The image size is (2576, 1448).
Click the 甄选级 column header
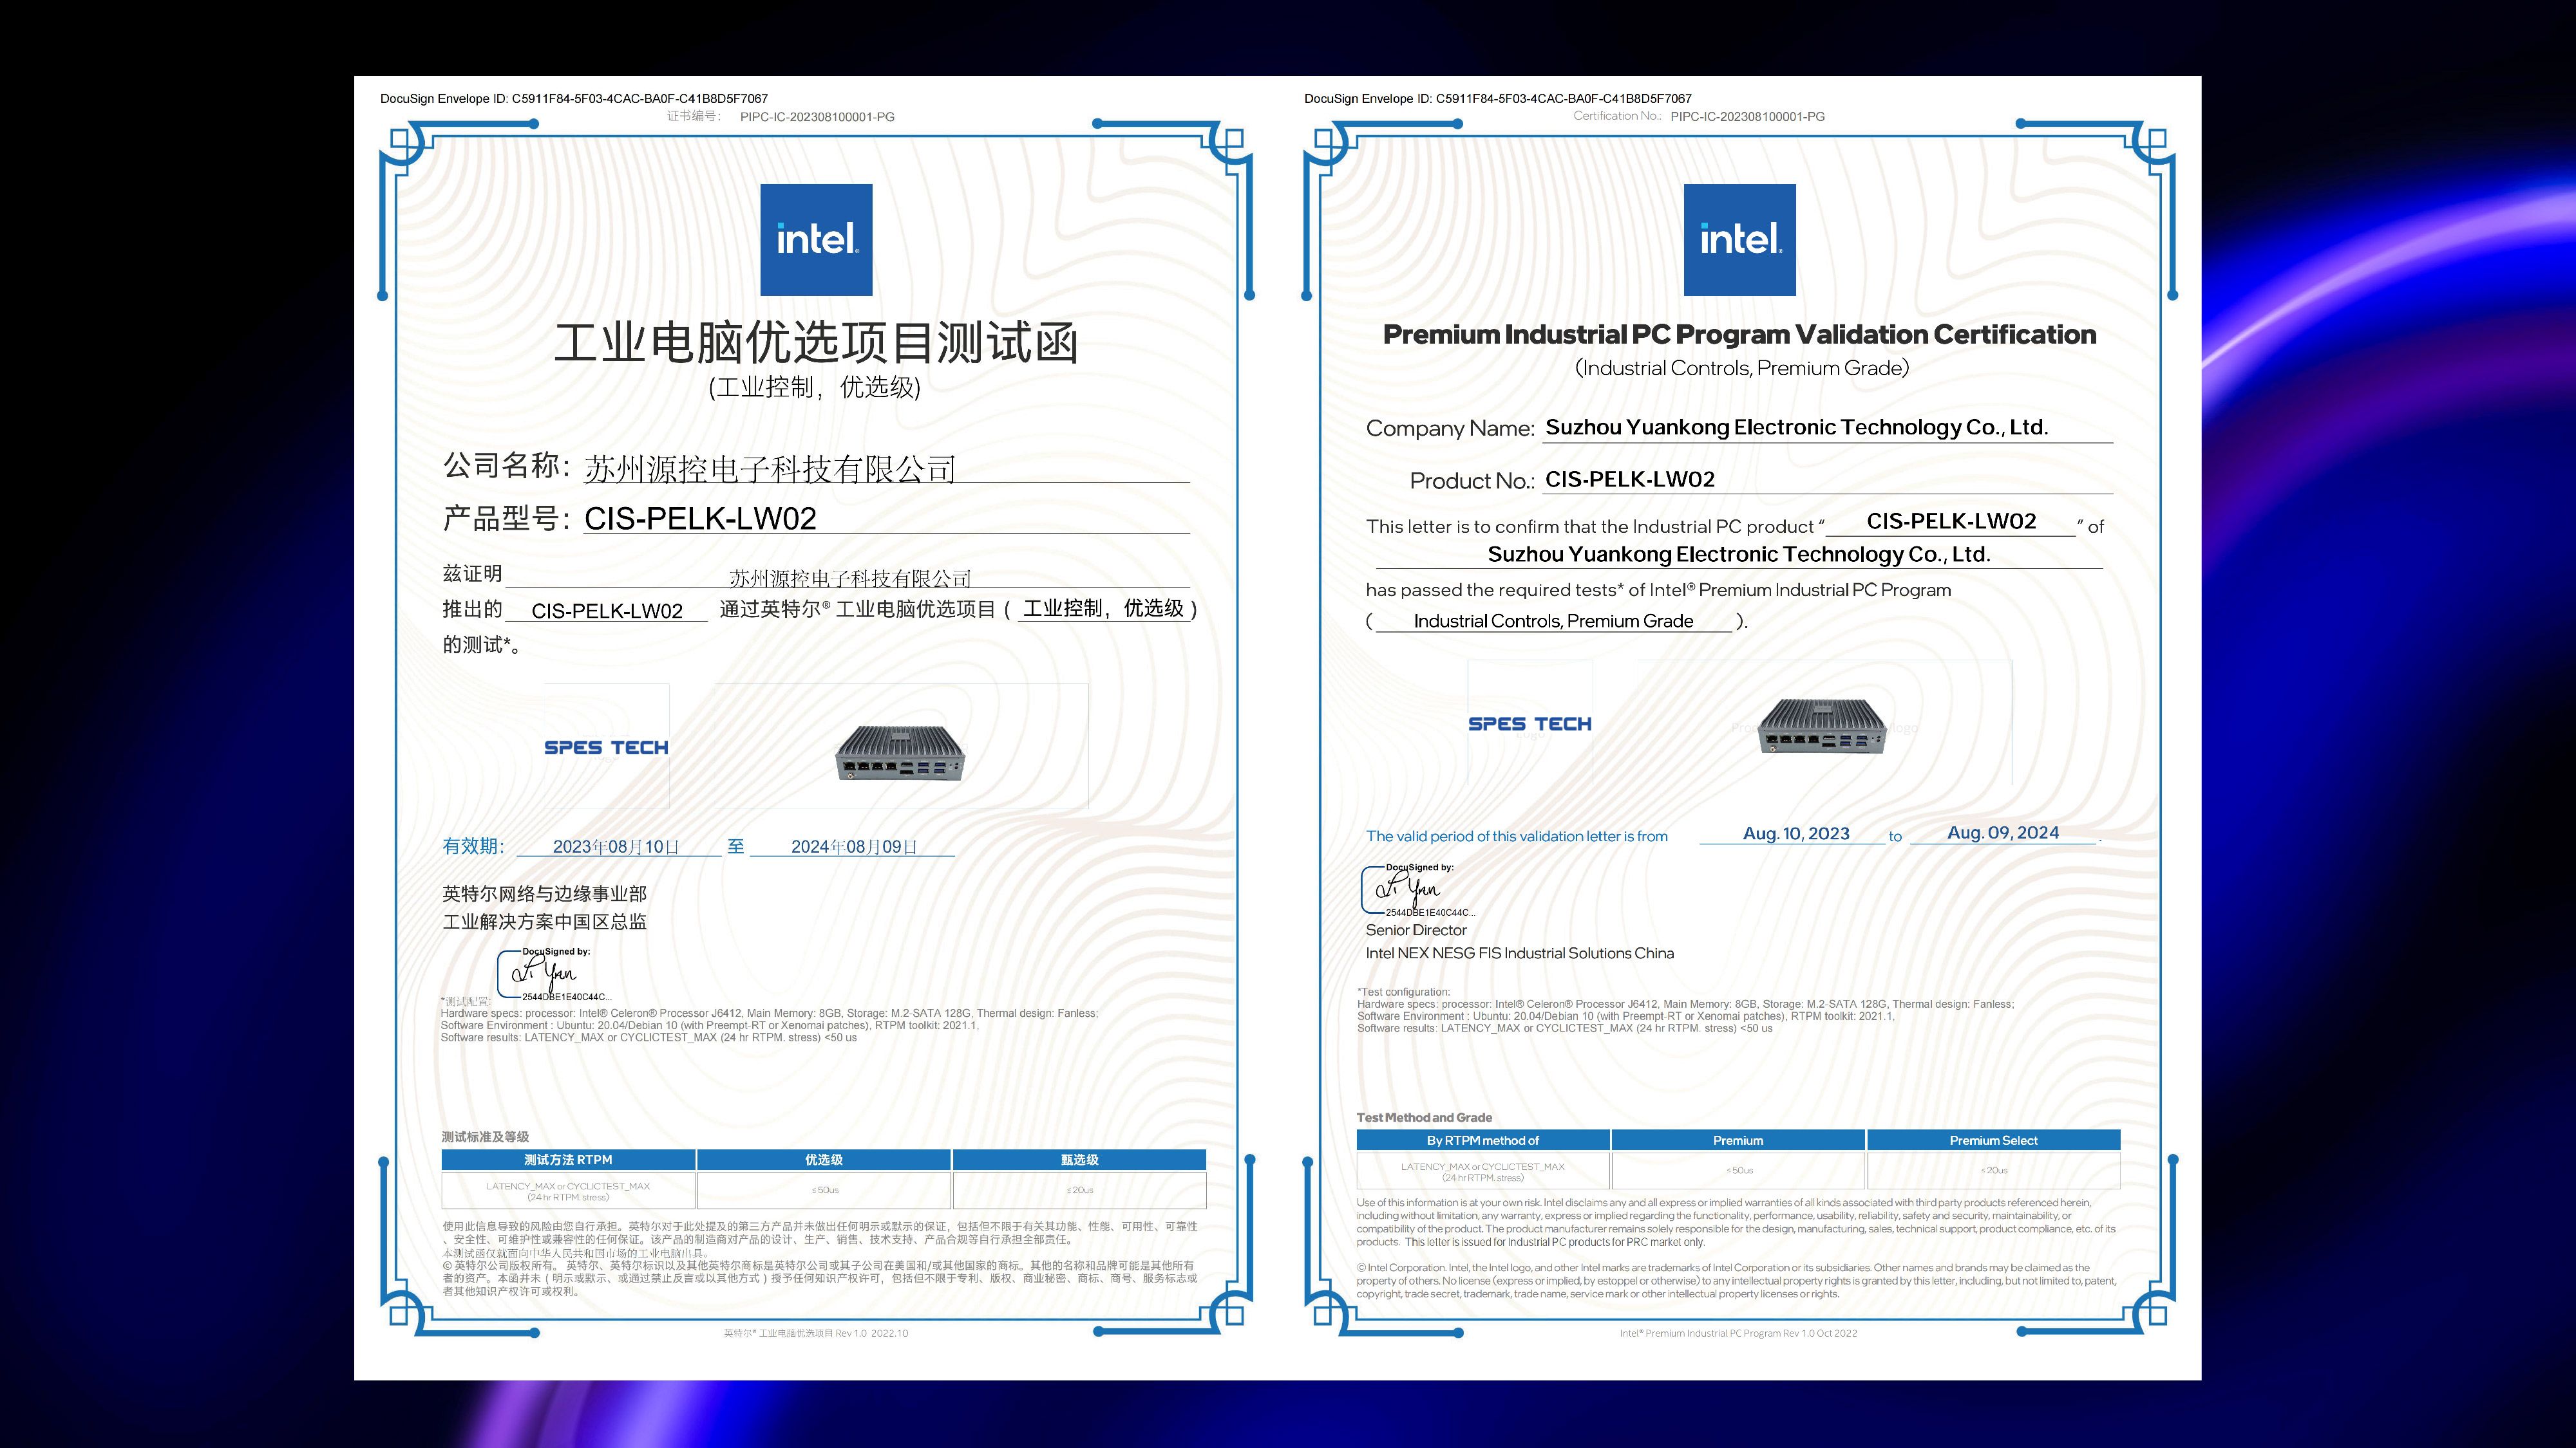click(1080, 1160)
